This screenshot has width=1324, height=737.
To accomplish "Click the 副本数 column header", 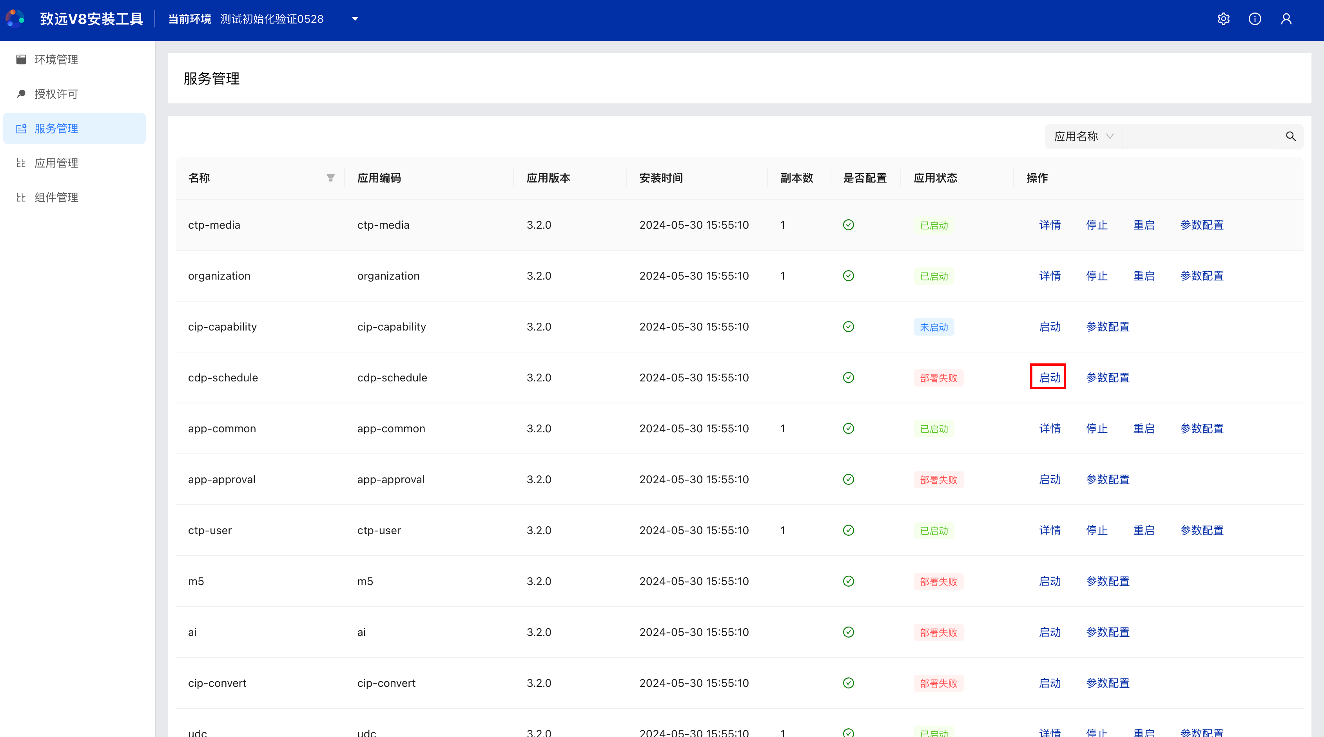I will click(797, 178).
